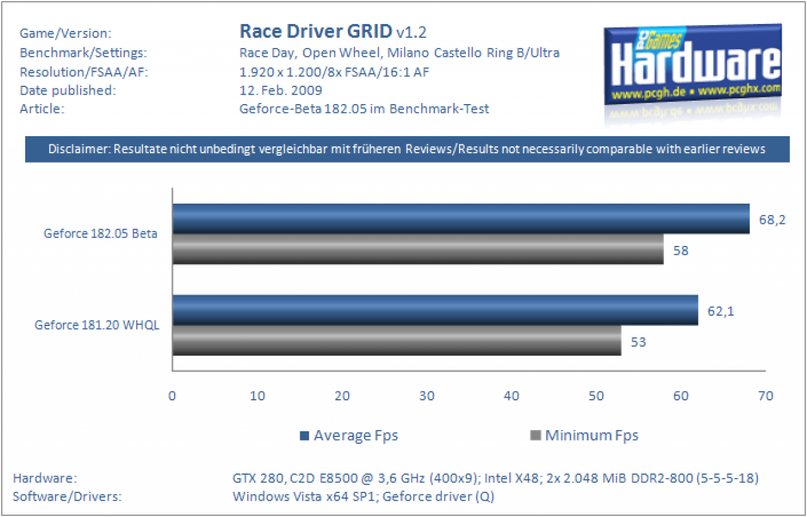Select the "Article:" field label
This screenshot has width=807, height=517.
coord(42,109)
